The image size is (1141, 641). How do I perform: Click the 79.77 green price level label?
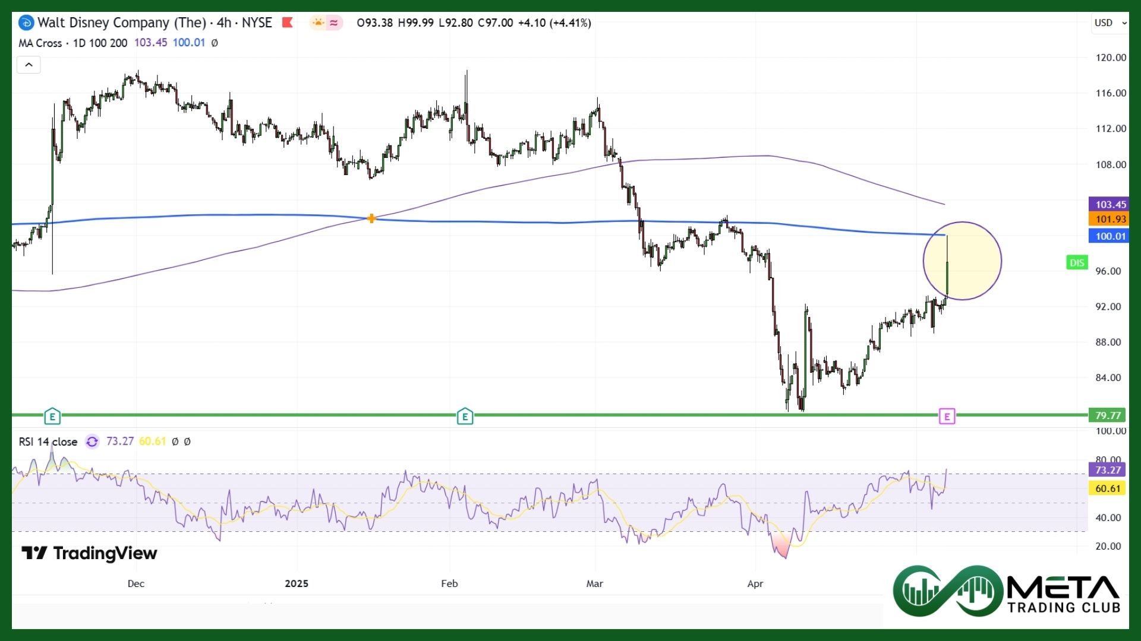pyautogui.click(x=1107, y=415)
